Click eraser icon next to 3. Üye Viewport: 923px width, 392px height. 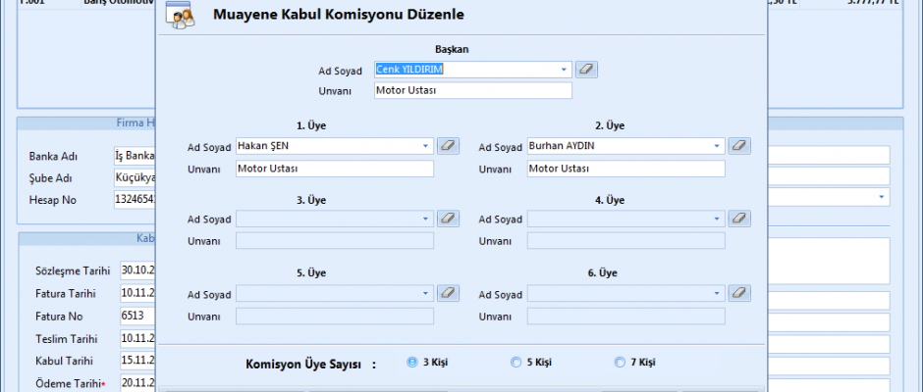(448, 219)
